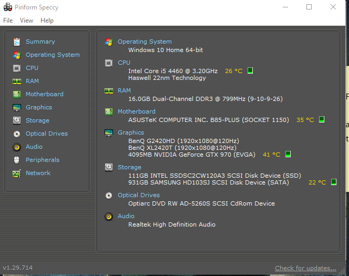This screenshot has width=349, height=276.
Task: Select Summary in the sidebar
Action: (40, 42)
